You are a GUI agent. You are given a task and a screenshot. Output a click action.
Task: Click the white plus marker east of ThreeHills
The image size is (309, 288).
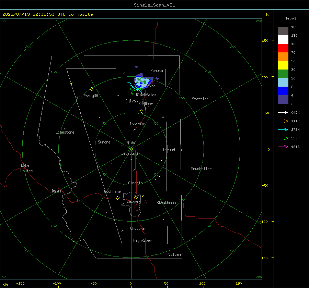point(194,138)
